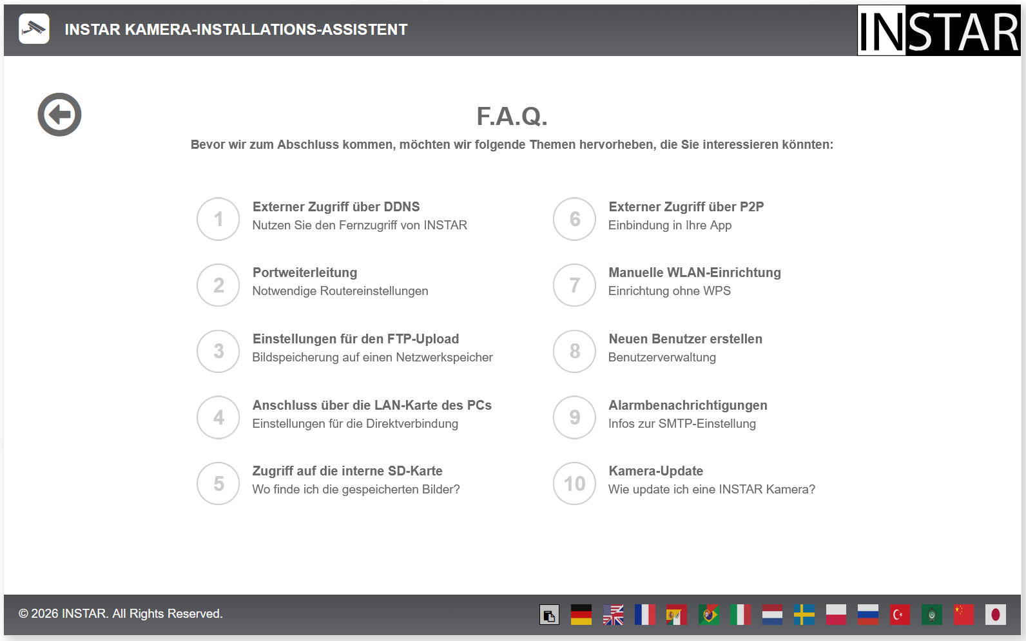This screenshot has height=641, width=1026.
Task: Open the 'Portweiterleitung' FAQ topic
Action: [x=305, y=273]
